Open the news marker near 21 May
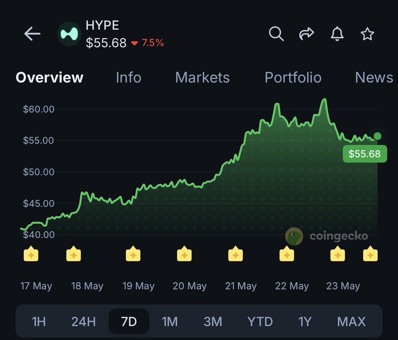Viewport: 398px width, 340px height. [x=235, y=254]
